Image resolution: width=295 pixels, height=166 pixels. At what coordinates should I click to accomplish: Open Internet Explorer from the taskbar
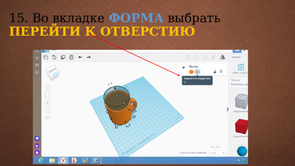click(41, 160)
